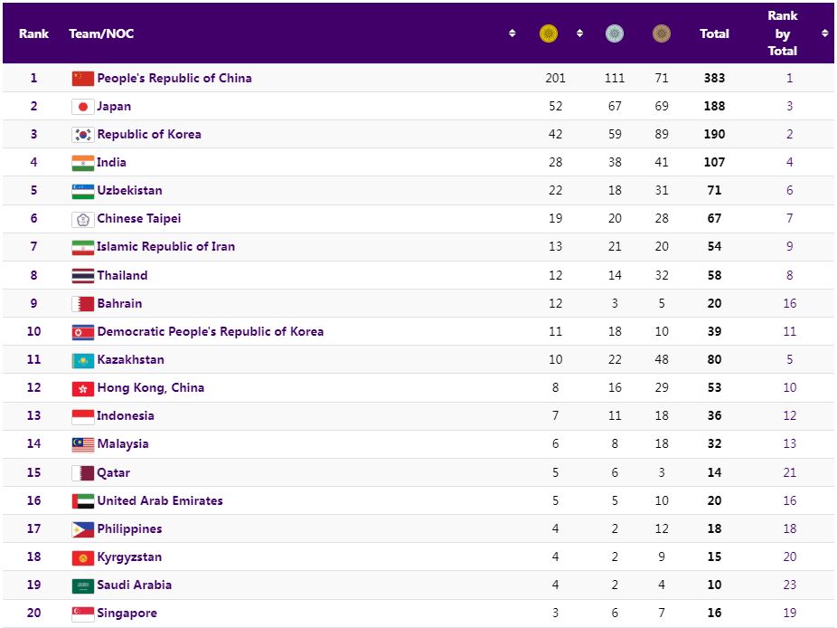837x628 pixels.
Task: Click the Rank column header
Action: [x=34, y=33]
